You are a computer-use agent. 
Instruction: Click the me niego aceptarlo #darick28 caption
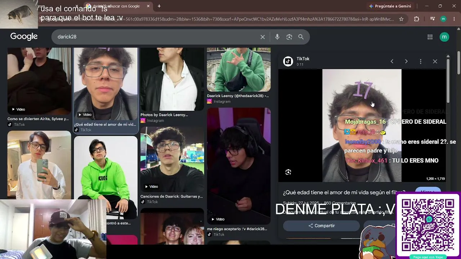237,229
